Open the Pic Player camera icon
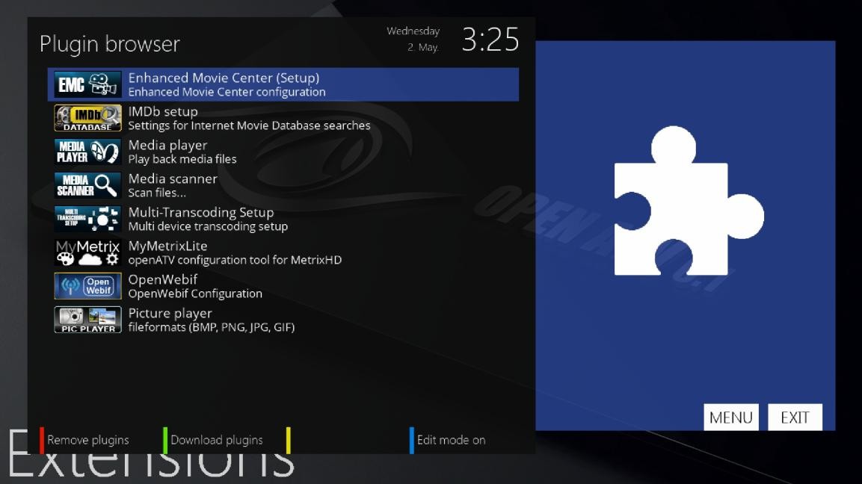Viewport: 862px width, 484px height. click(87, 319)
